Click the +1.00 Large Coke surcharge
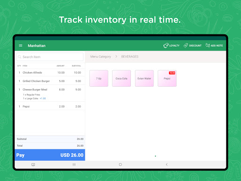This screenshot has height=181, width=241. click(x=43, y=99)
